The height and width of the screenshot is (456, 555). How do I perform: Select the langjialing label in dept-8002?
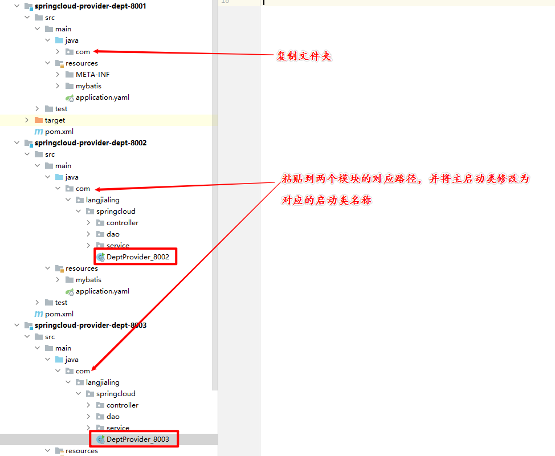(x=103, y=200)
